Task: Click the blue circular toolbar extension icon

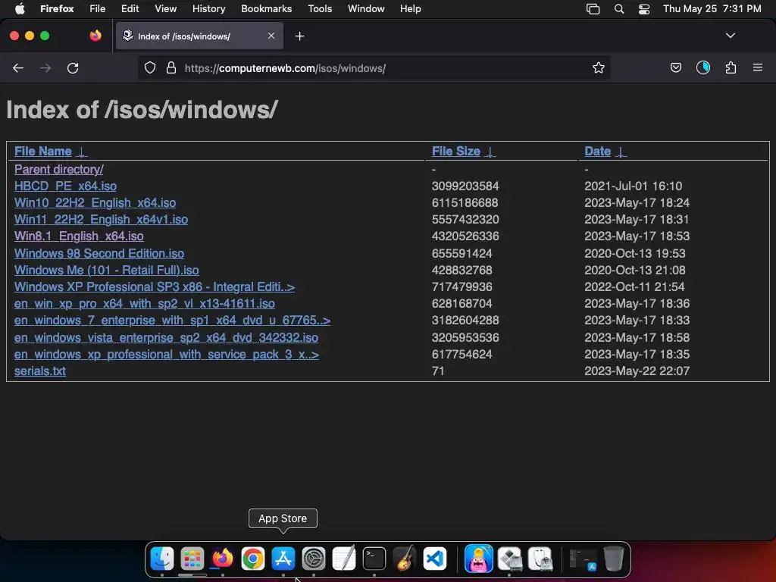Action: [x=702, y=67]
